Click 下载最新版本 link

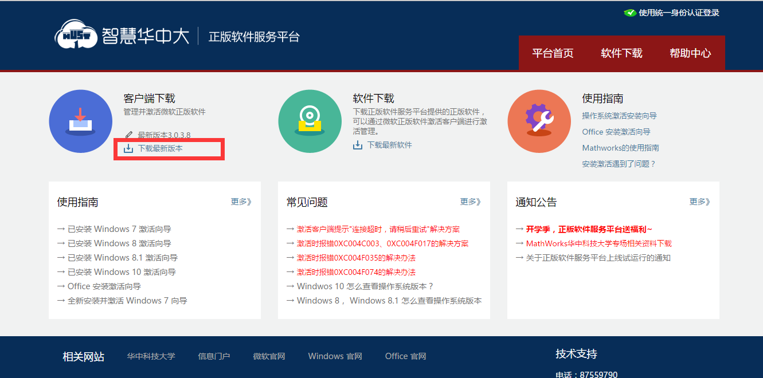pyautogui.click(x=161, y=148)
